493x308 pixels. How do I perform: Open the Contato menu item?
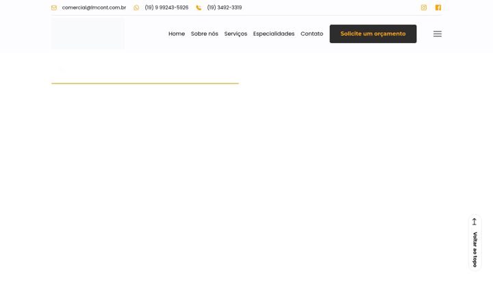[312, 34]
